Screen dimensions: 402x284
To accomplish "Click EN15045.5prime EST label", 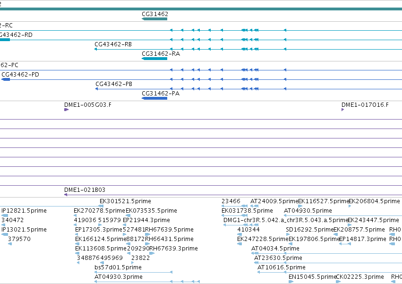I will point(312,277).
